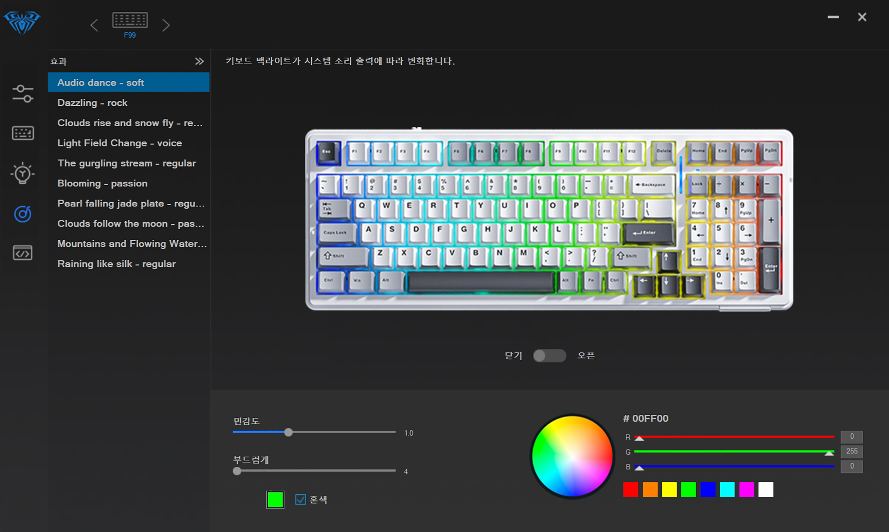Click the G value input field showing 255
Screen dimensions: 889x532
coord(851,451)
